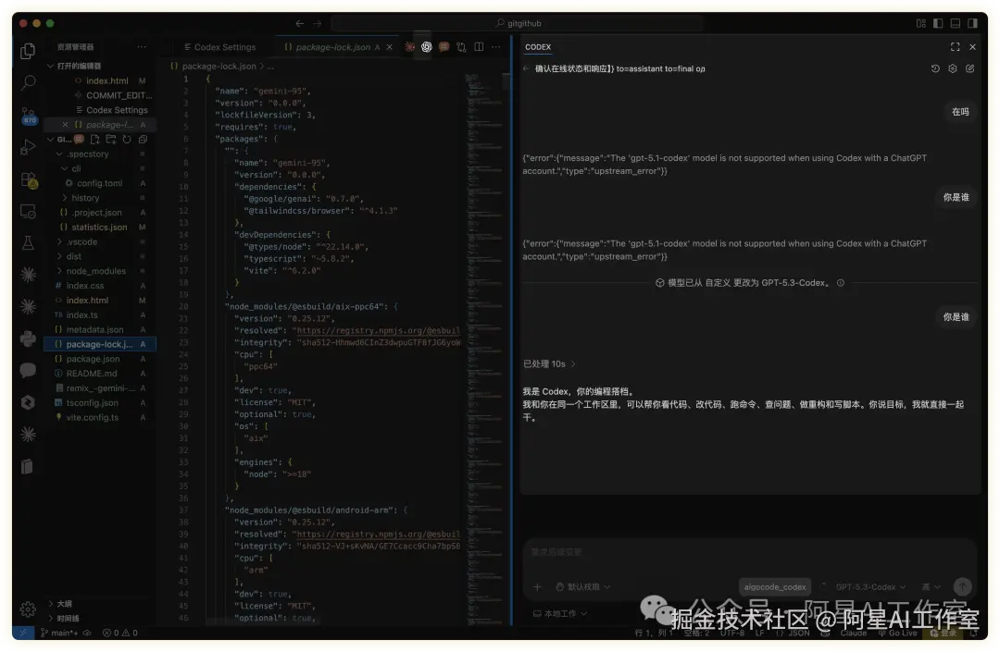Open Codex conversation history via the clock icon

point(935,68)
